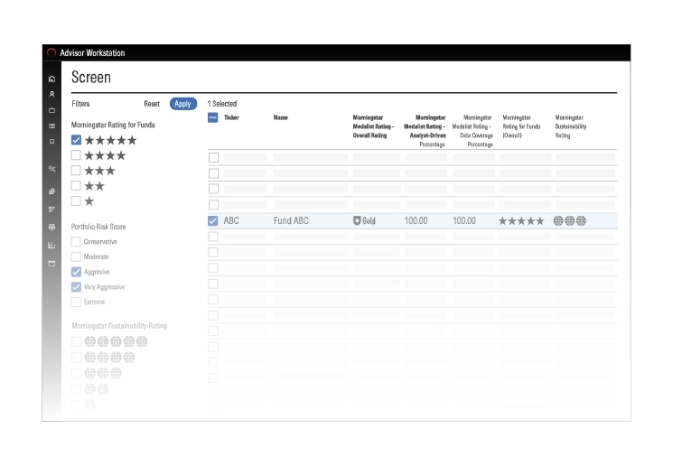The image size is (673, 466).
Task: Click the Filters heading
Action: pyautogui.click(x=80, y=104)
